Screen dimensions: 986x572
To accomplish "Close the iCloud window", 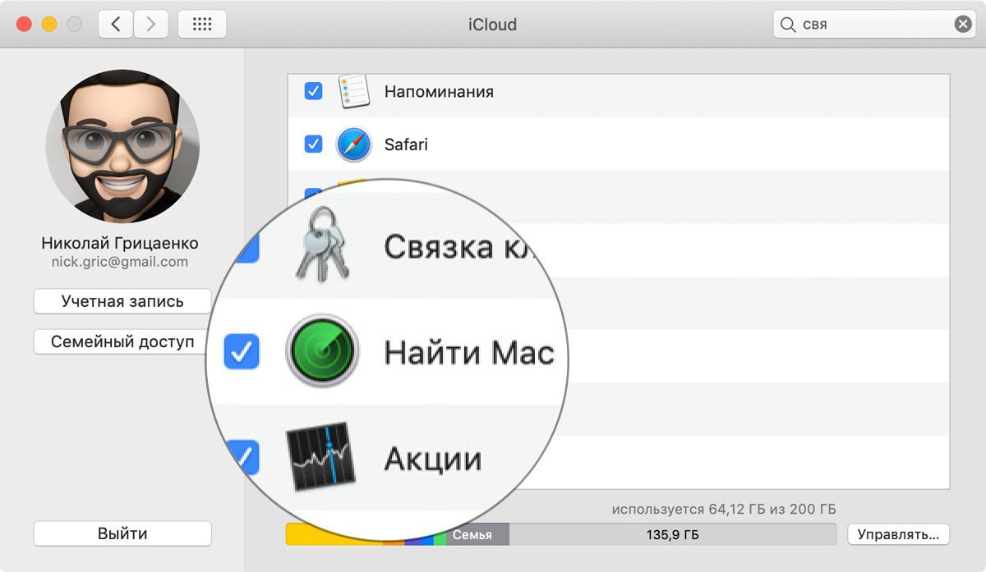I will pos(24,25).
